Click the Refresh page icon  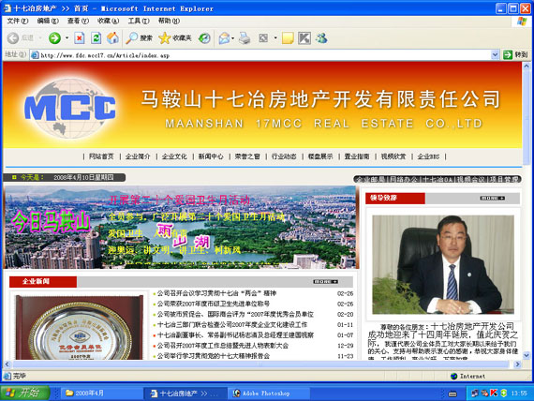click(96, 37)
